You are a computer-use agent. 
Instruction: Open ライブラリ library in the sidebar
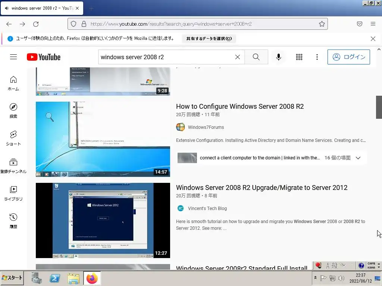(x=13, y=193)
